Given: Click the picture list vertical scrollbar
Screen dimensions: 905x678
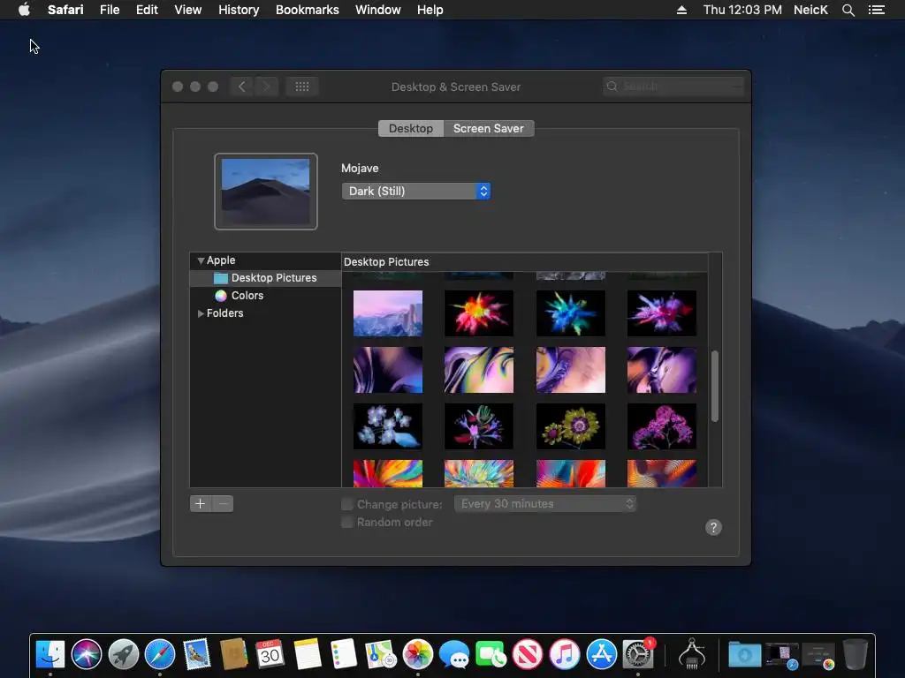Looking at the screenshot, I should [714, 386].
